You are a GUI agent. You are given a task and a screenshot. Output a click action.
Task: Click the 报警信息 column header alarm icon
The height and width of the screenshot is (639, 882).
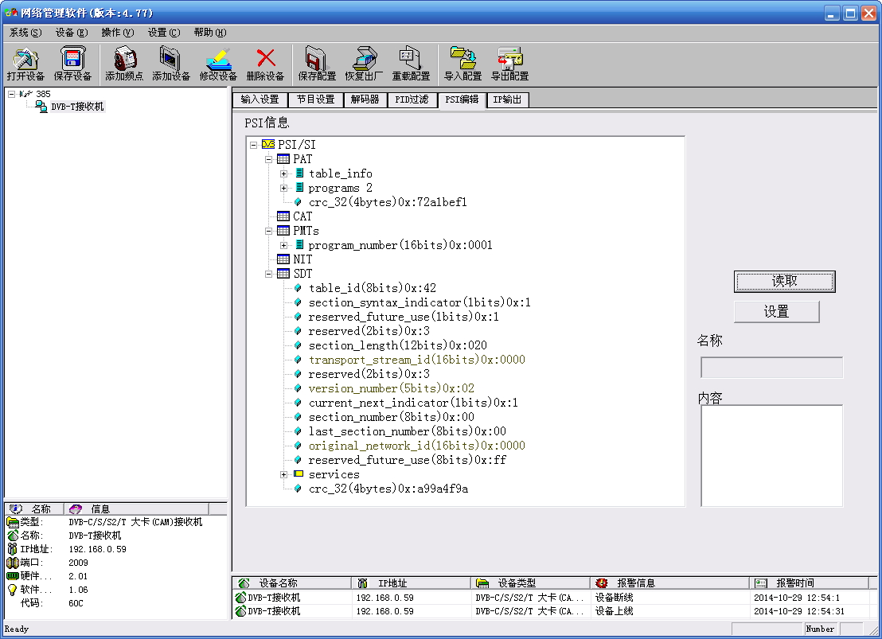(x=601, y=583)
